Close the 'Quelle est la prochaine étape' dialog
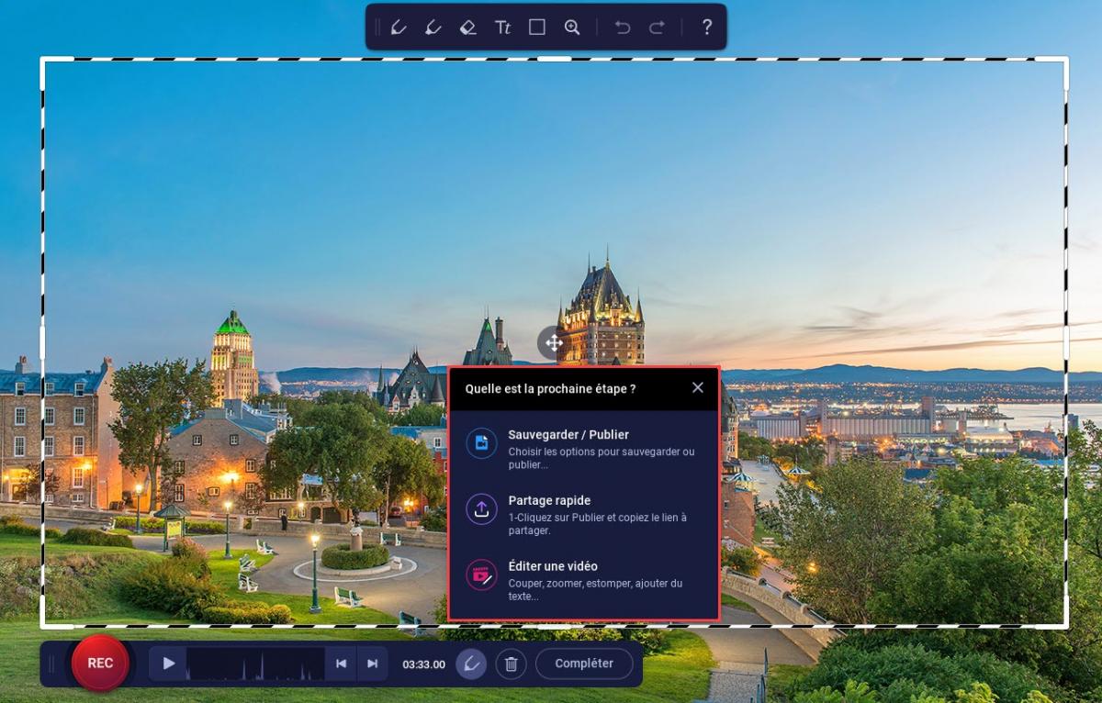Screen dimensions: 1102x703 click(698, 387)
